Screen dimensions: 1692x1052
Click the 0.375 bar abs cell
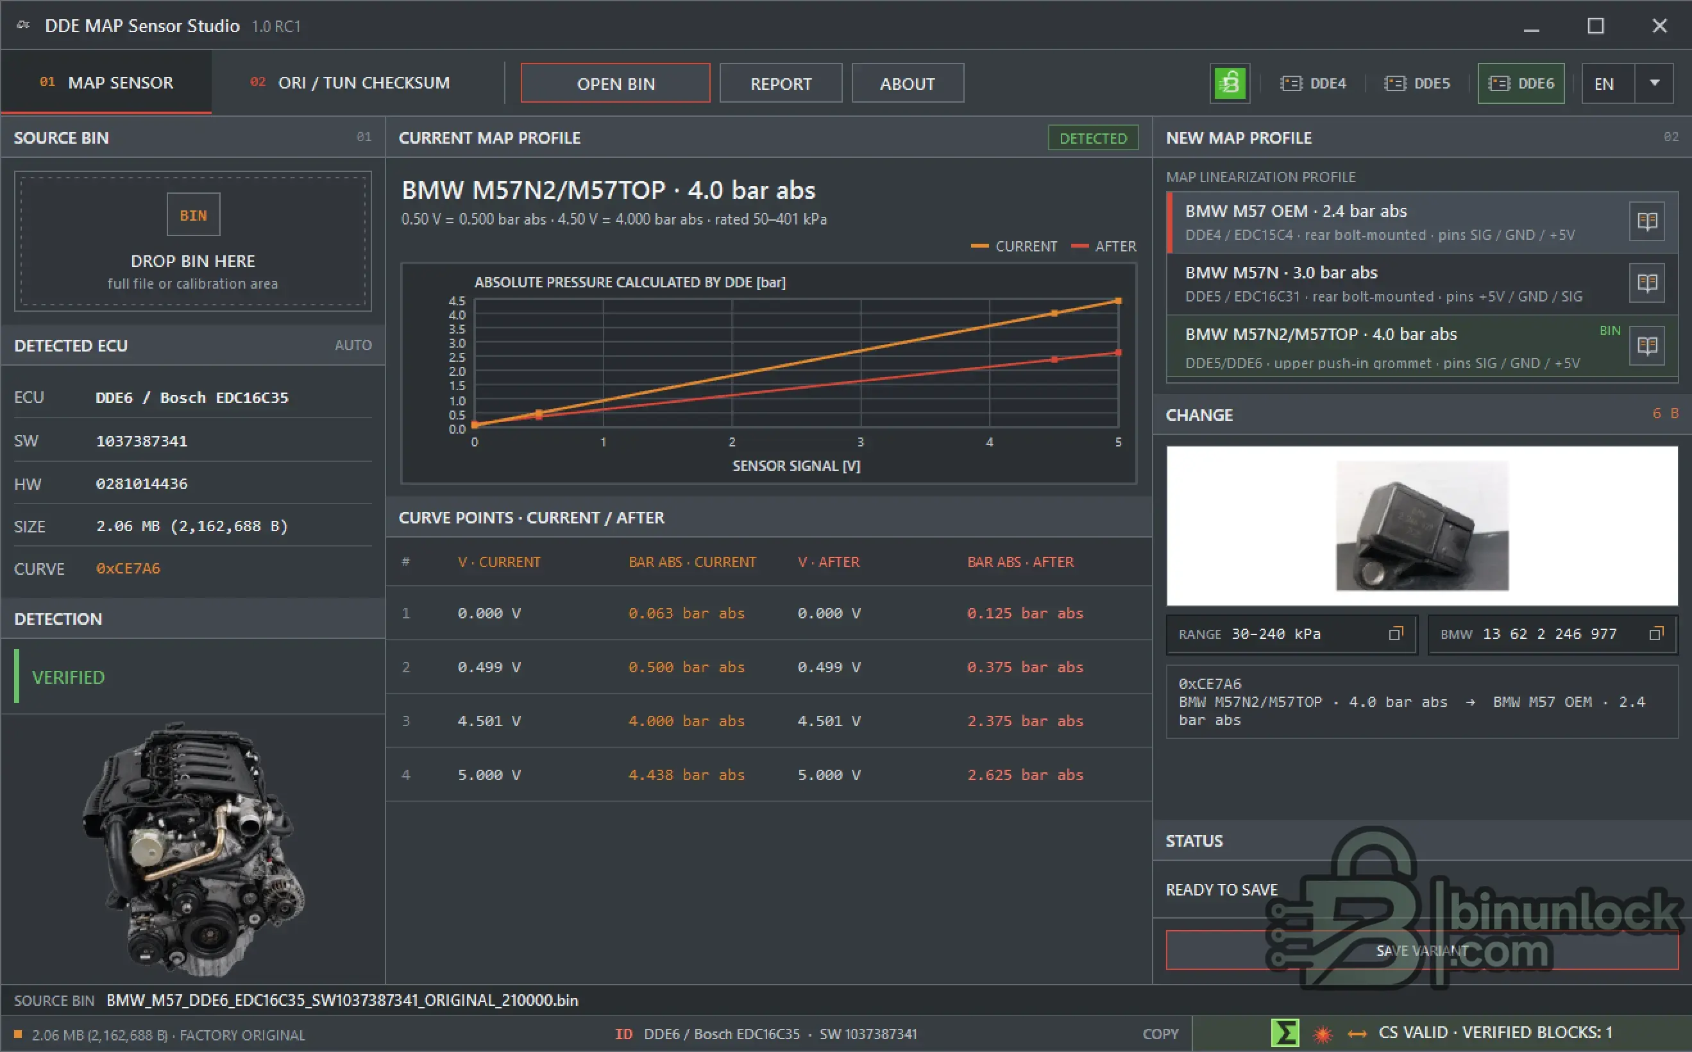1026,666
